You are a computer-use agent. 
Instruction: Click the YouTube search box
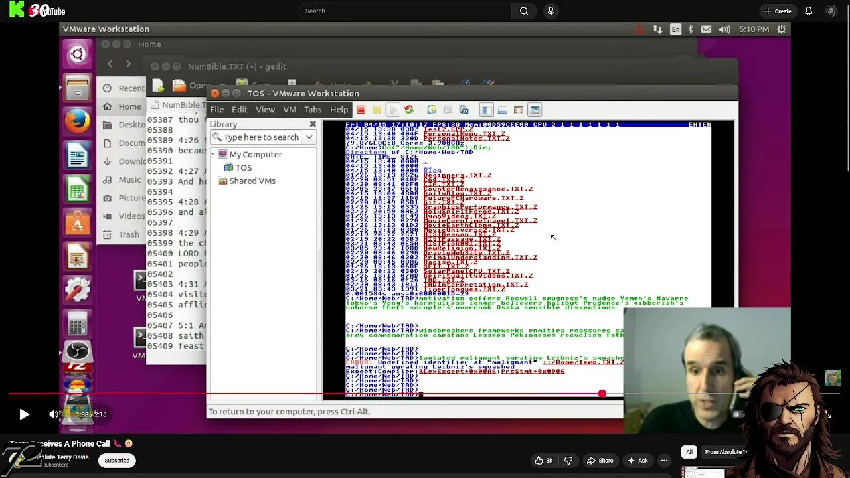(x=405, y=11)
